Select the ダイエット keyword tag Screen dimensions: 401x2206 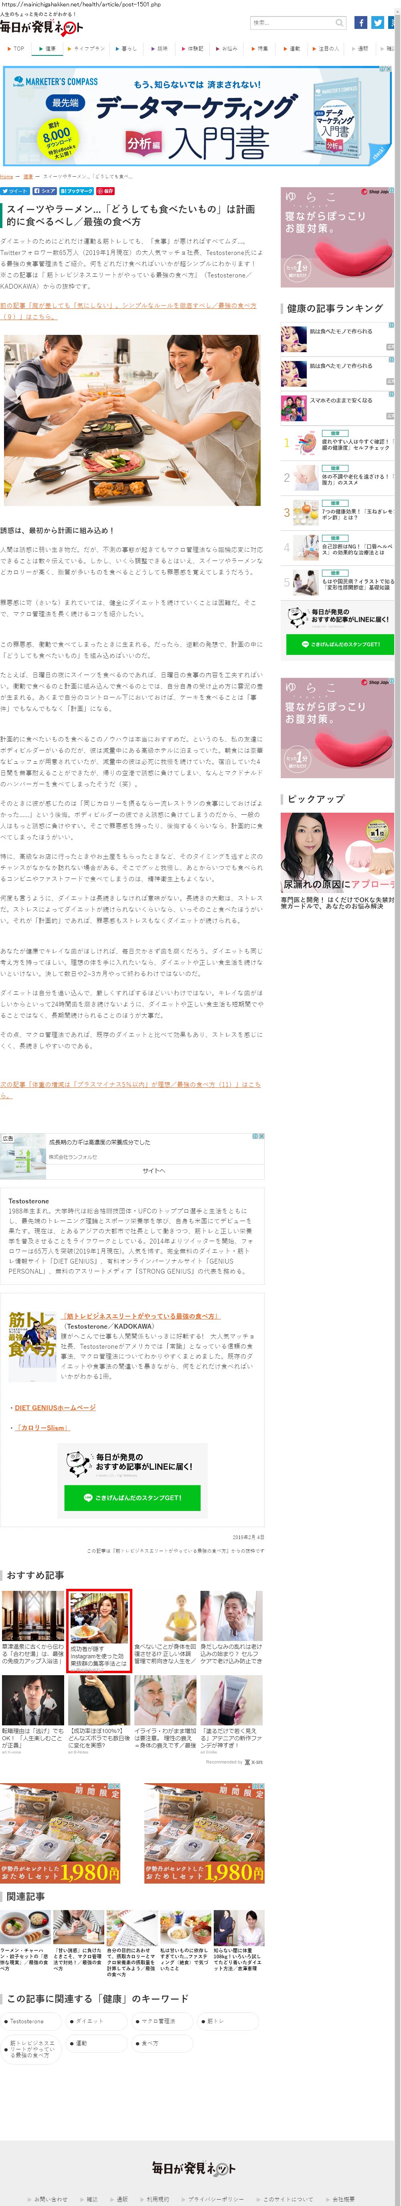[x=97, y=2021]
